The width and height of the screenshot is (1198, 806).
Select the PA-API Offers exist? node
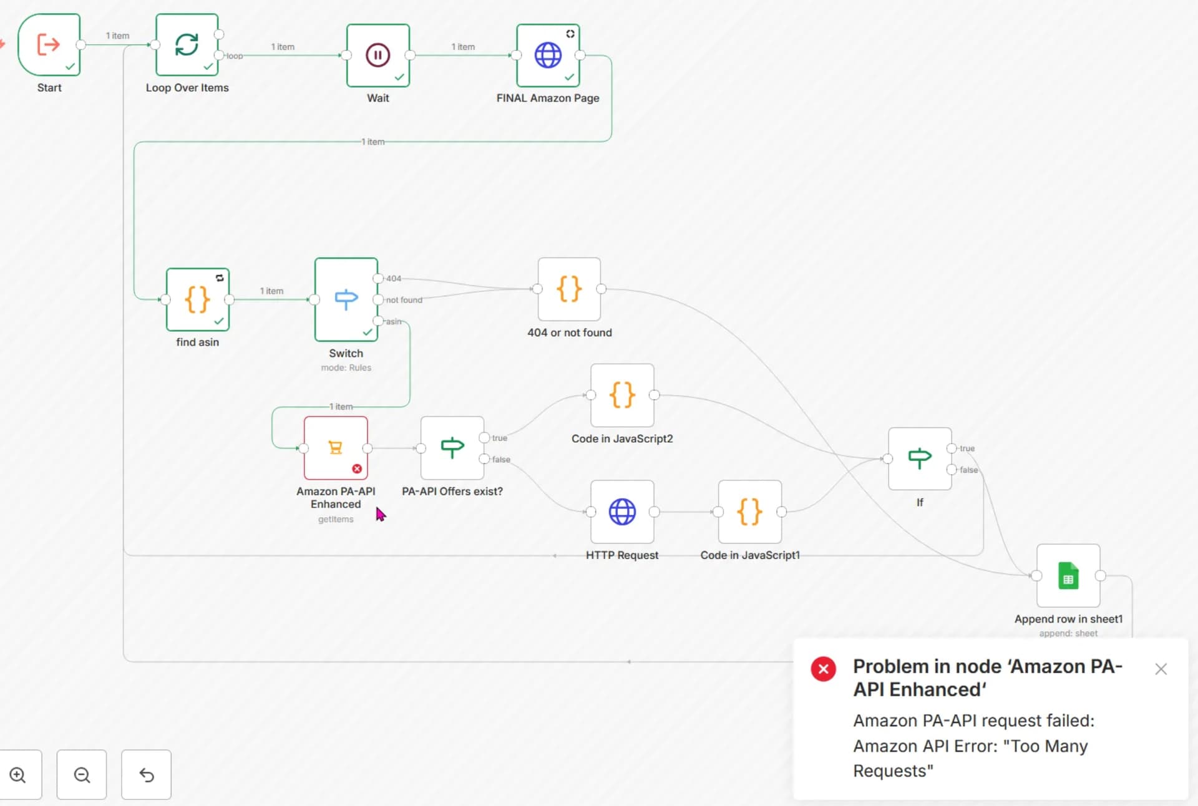[452, 447]
